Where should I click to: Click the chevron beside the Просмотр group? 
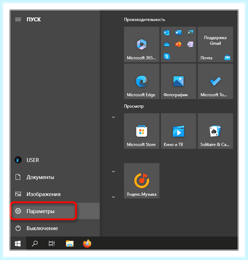pos(113,117)
